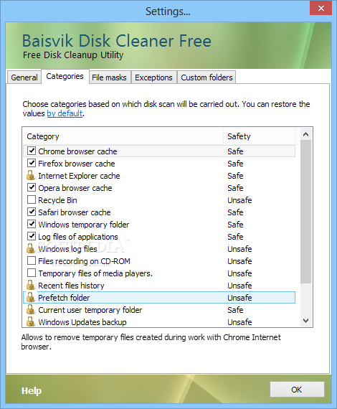Select Temporary files of media players text
Screen dimensions: 337x409
pyautogui.click(x=95, y=273)
